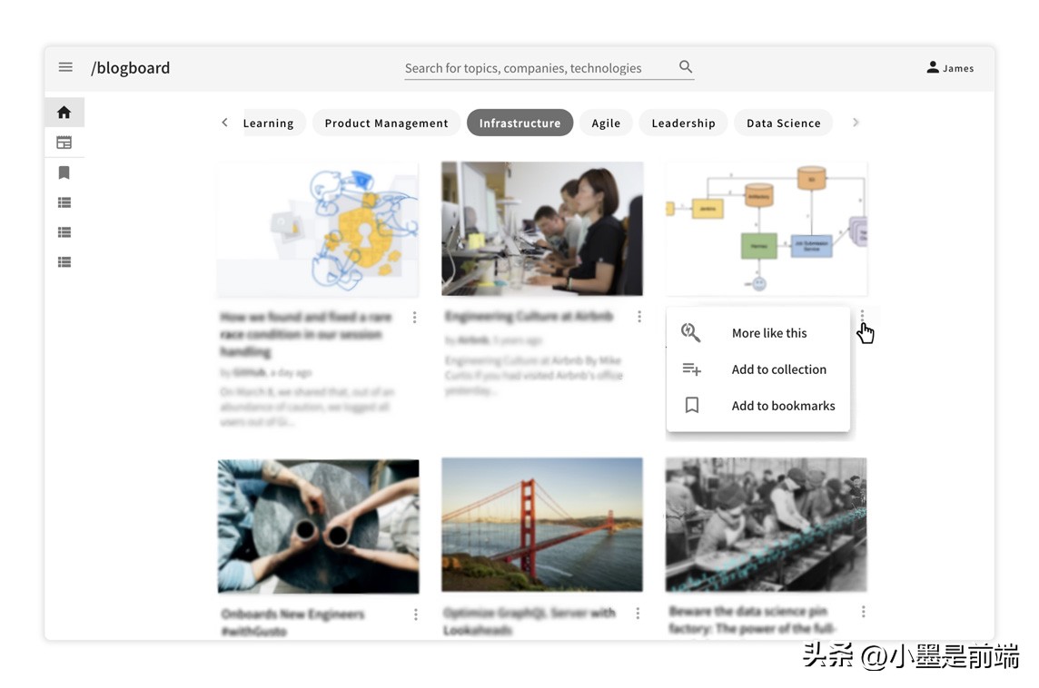Select the Data Science topic chip
The image size is (1039, 688).
(783, 123)
